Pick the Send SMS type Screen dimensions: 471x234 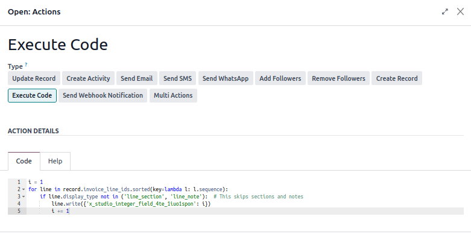(177, 78)
